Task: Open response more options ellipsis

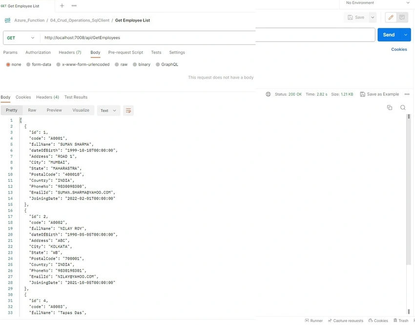Action: click(407, 94)
